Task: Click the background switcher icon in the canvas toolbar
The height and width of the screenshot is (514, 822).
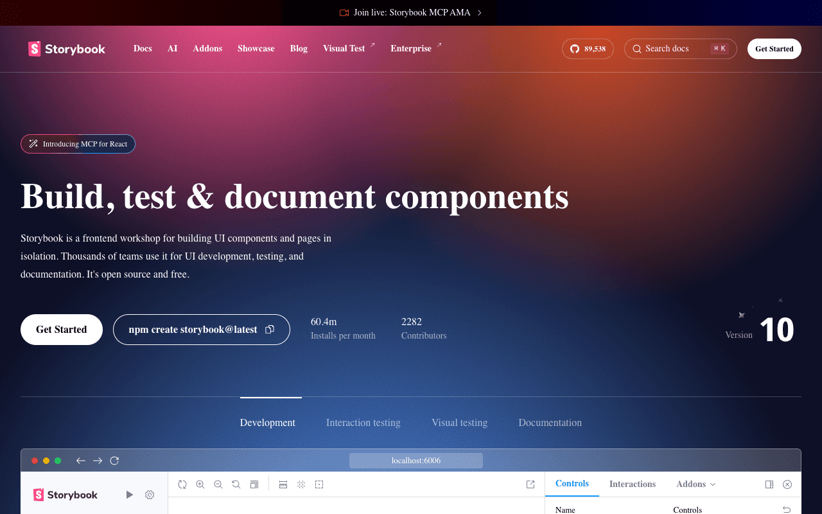Action: pos(254,484)
